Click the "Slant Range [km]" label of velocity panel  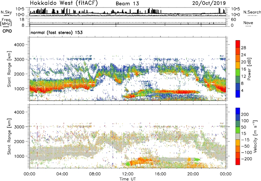[x=9, y=137]
